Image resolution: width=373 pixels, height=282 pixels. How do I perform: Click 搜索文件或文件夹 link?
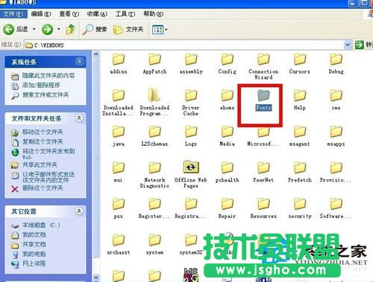pyautogui.click(x=46, y=94)
